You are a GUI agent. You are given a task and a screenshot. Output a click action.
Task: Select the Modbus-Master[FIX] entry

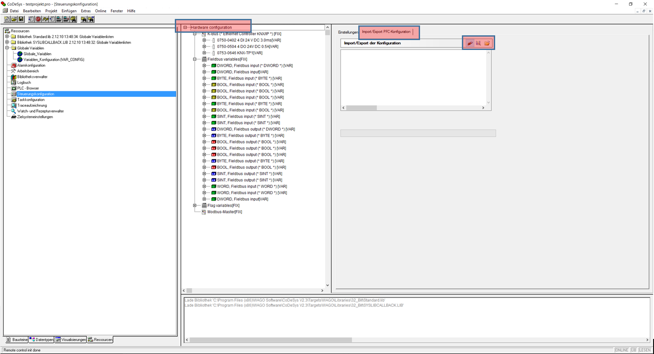(x=224, y=212)
